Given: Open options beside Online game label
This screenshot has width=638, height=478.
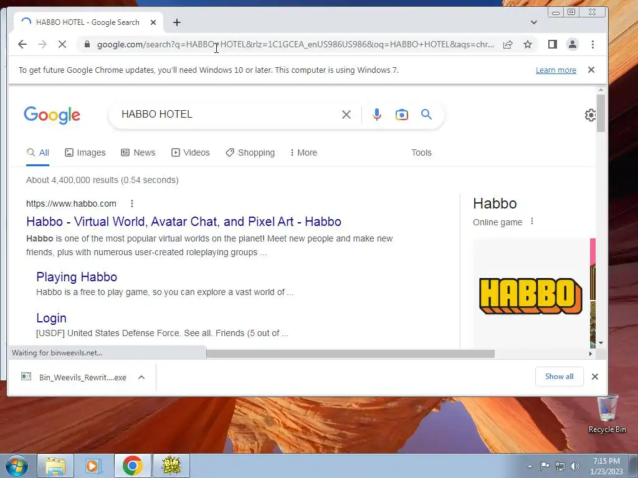Looking at the screenshot, I should (532, 222).
